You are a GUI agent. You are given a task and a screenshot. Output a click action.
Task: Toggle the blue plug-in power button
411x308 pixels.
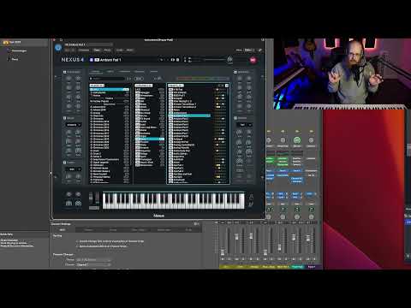coord(58,48)
